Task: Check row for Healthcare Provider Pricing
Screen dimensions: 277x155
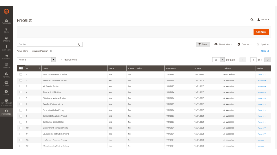Action: [21, 140]
